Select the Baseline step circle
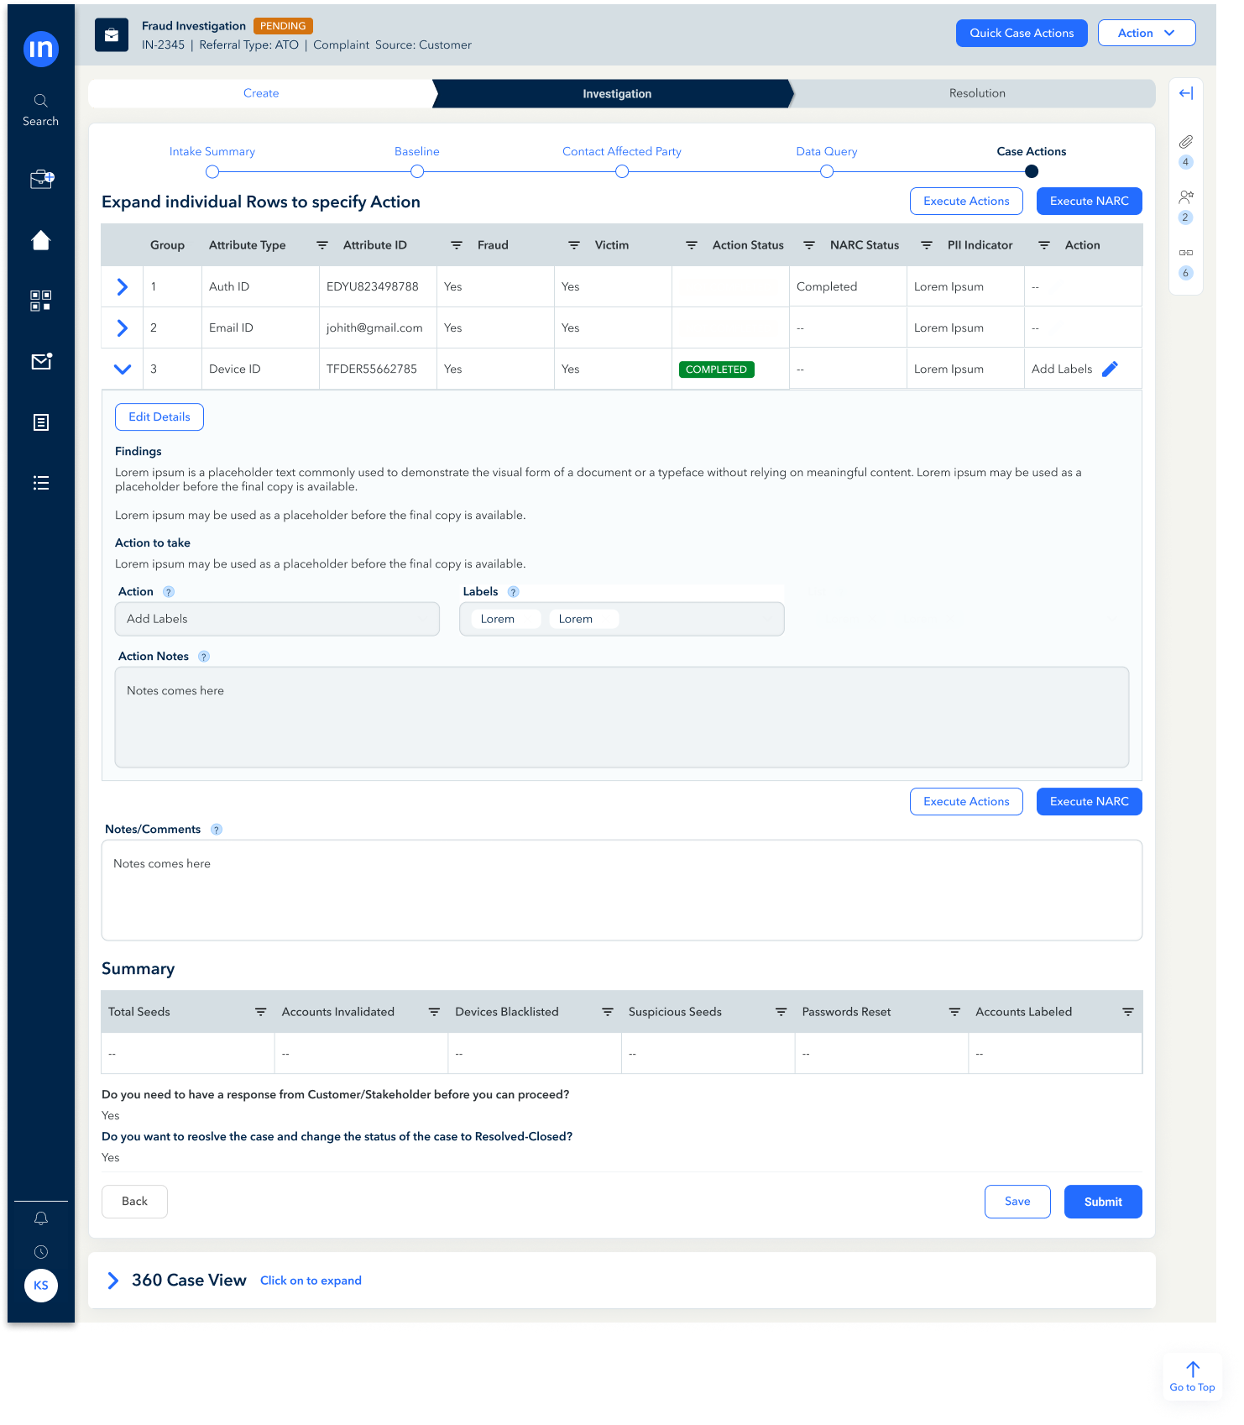 pyautogui.click(x=417, y=172)
